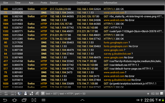
Task: Click the dotted grid icon before the filter
Action: tap(43, 93)
